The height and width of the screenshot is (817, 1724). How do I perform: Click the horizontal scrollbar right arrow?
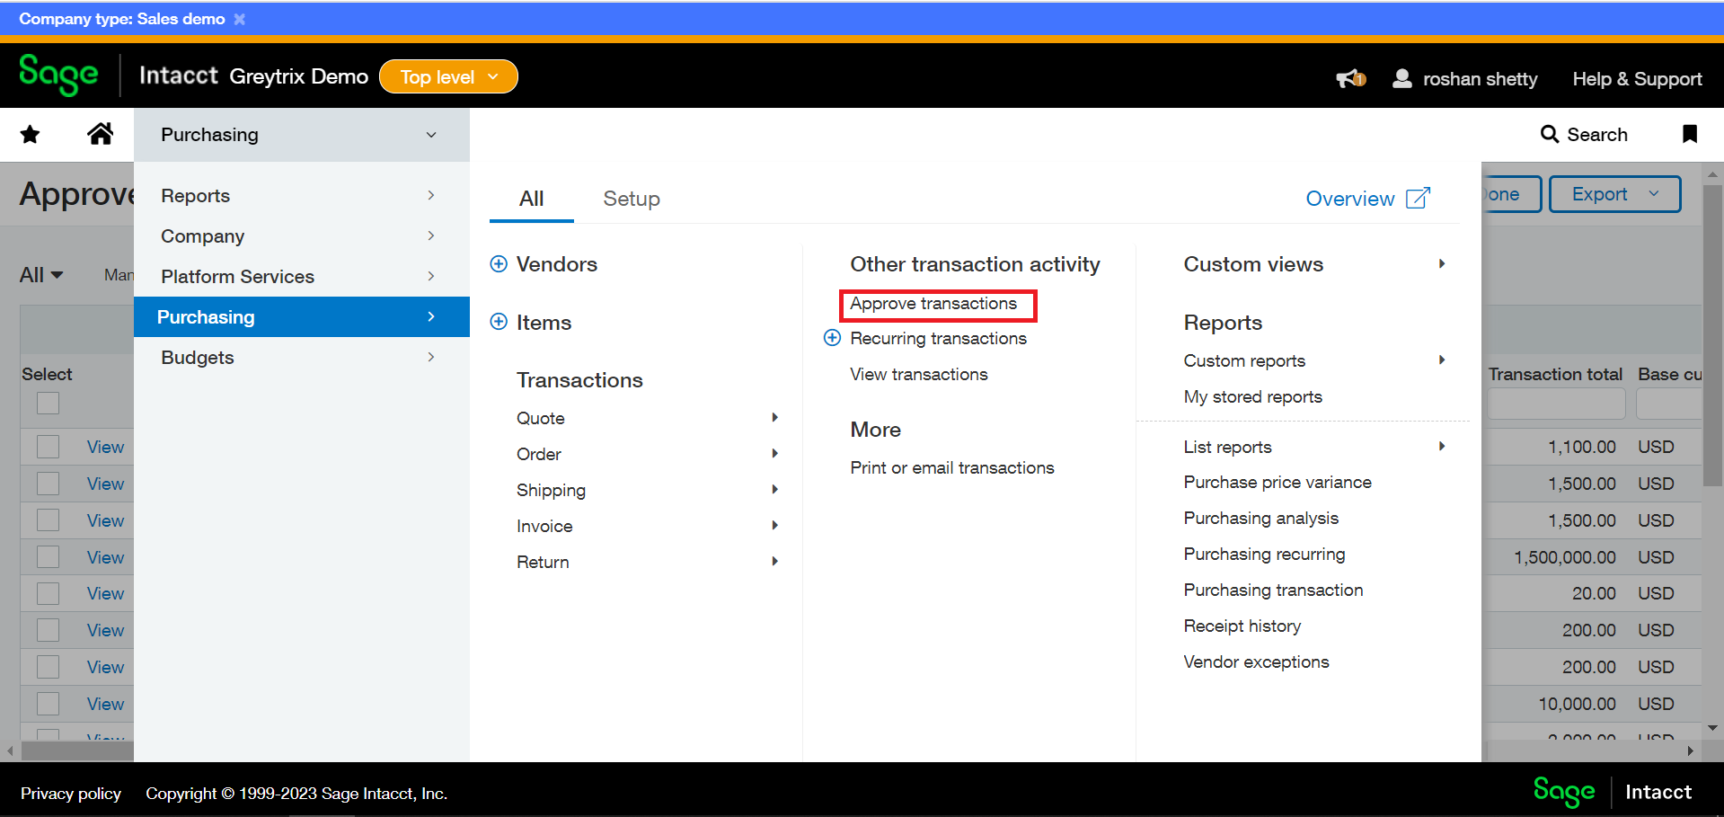click(x=1690, y=750)
